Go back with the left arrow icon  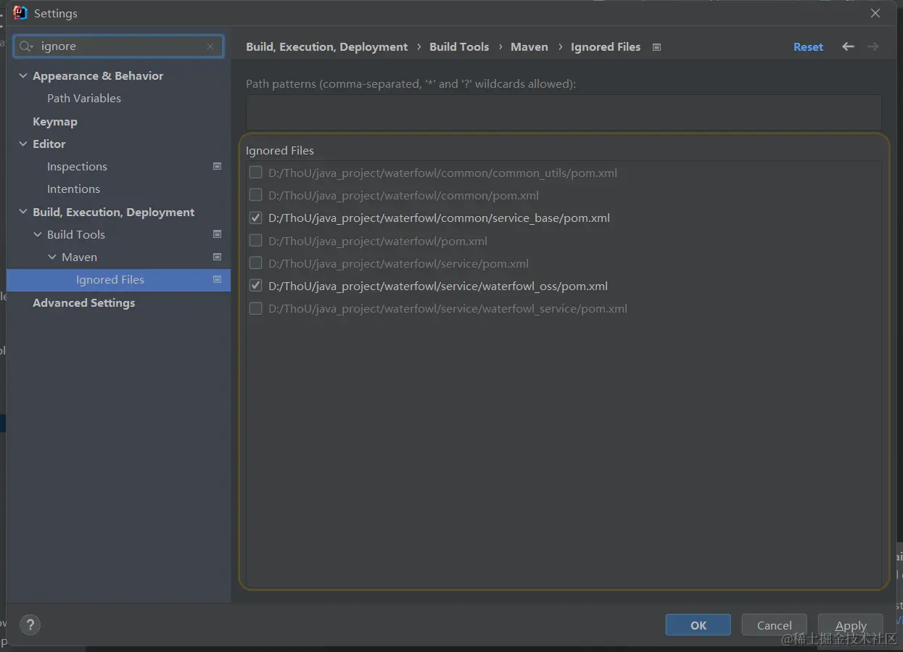(848, 46)
